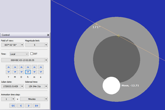
Task: Expand the Sidereal time dropdown
Action: [46, 86]
